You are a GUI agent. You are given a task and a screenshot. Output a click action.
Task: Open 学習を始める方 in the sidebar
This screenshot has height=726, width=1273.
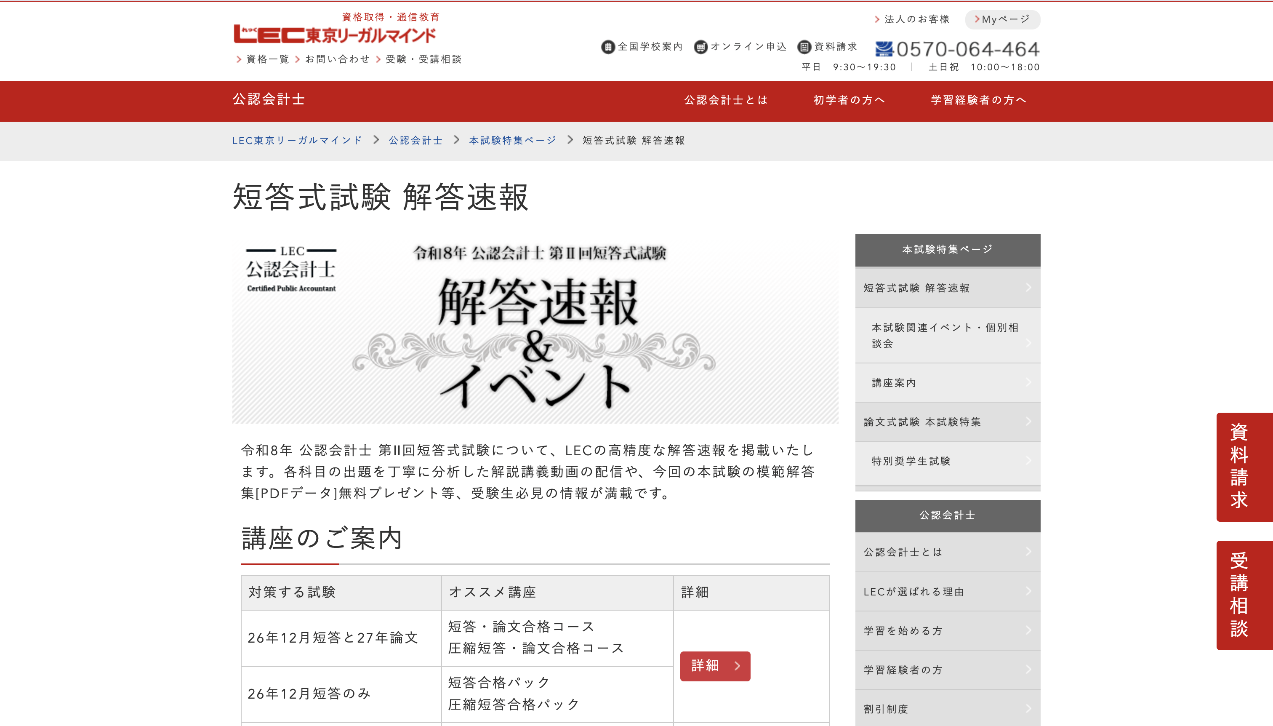tap(948, 631)
